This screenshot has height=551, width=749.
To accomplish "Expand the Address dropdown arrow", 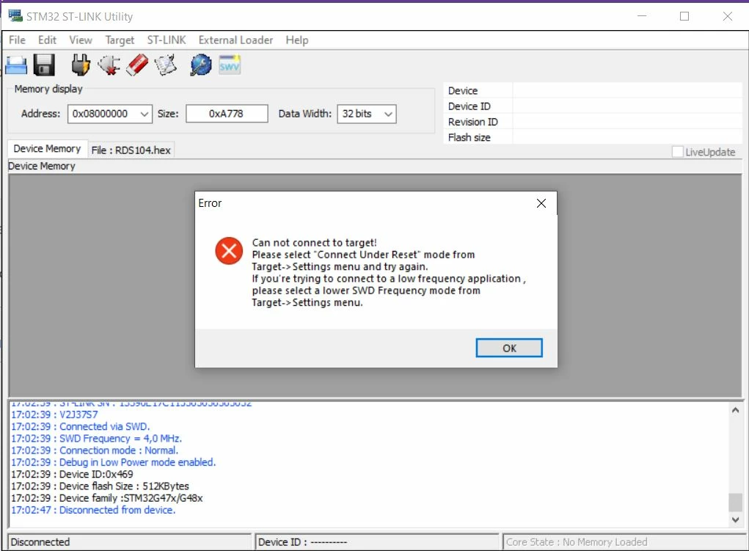I will [x=145, y=114].
